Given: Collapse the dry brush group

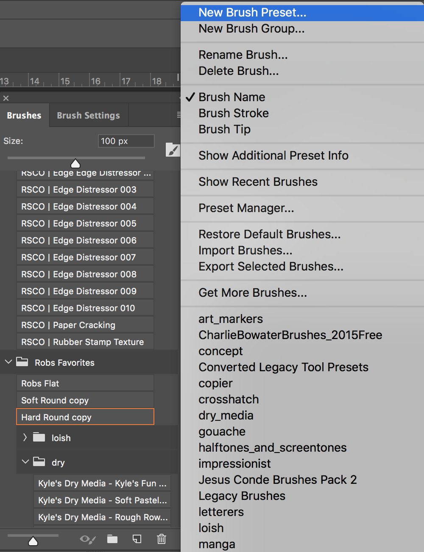Looking at the screenshot, I should click(x=25, y=461).
